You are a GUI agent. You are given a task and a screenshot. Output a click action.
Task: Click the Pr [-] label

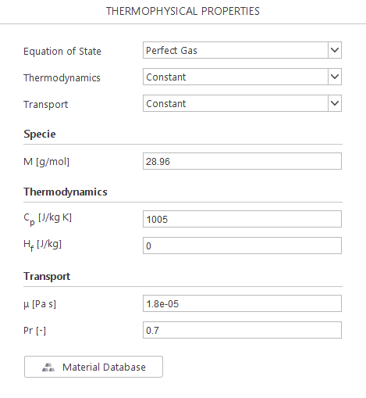(34, 331)
